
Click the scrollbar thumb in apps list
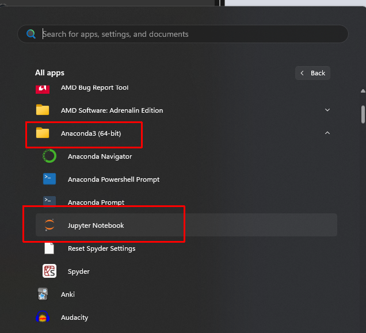click(363, 114)
